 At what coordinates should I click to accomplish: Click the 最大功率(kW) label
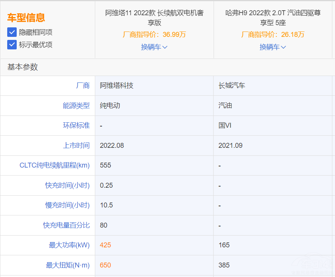69,245
